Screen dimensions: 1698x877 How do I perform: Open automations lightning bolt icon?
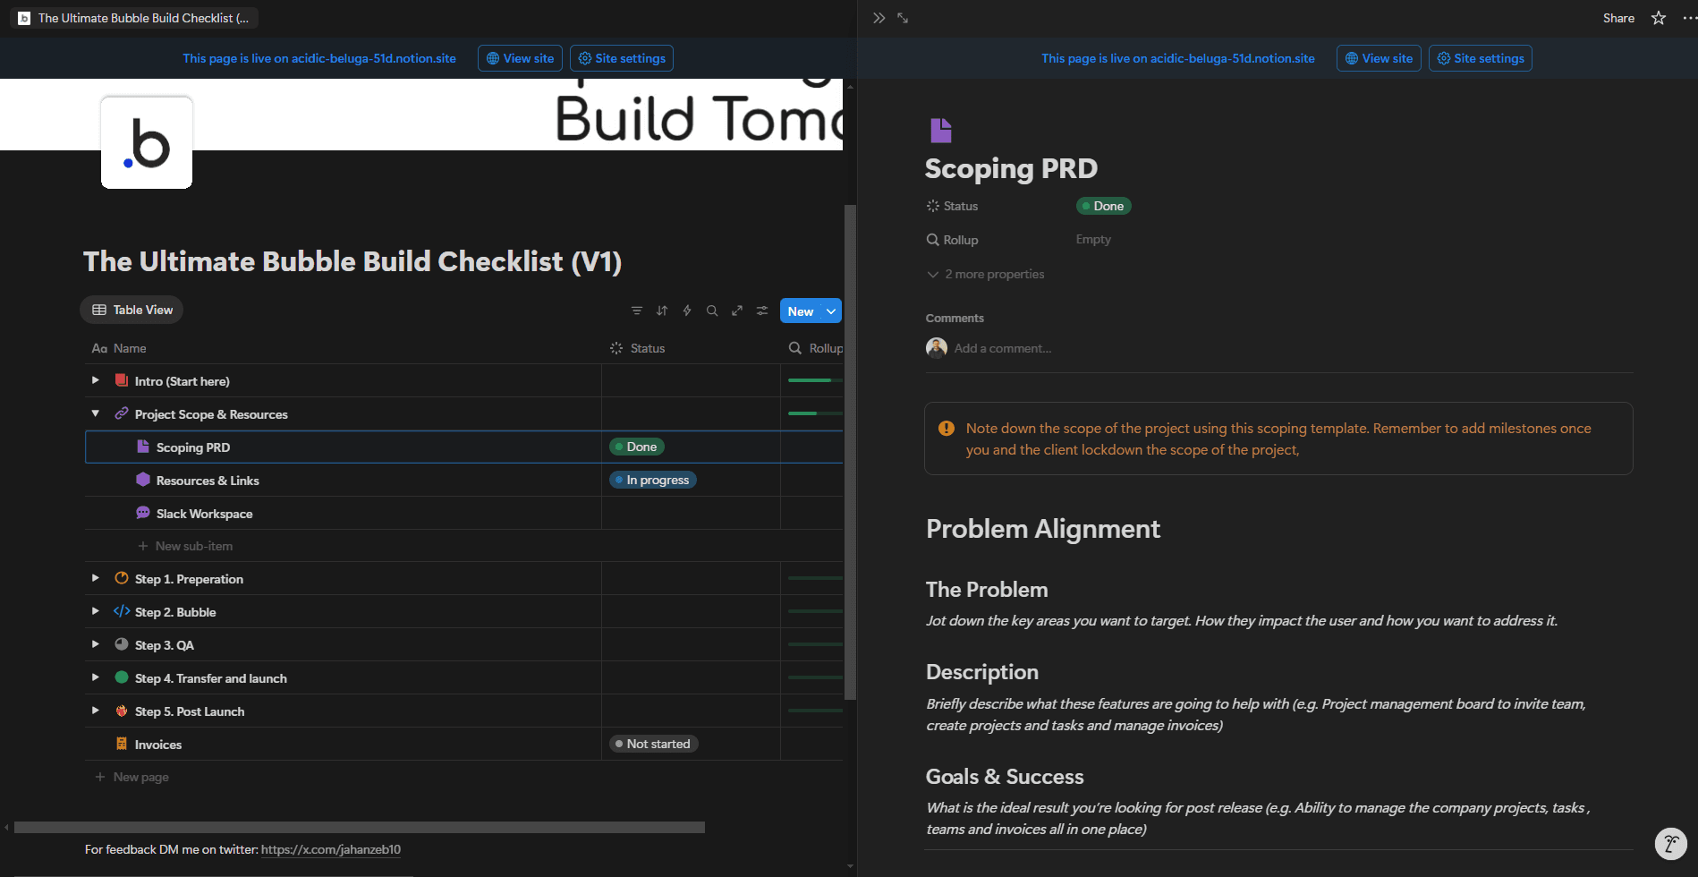pos(687,311)
